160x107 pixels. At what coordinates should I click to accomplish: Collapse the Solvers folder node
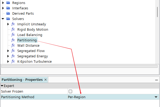click(x=3, y=19)
